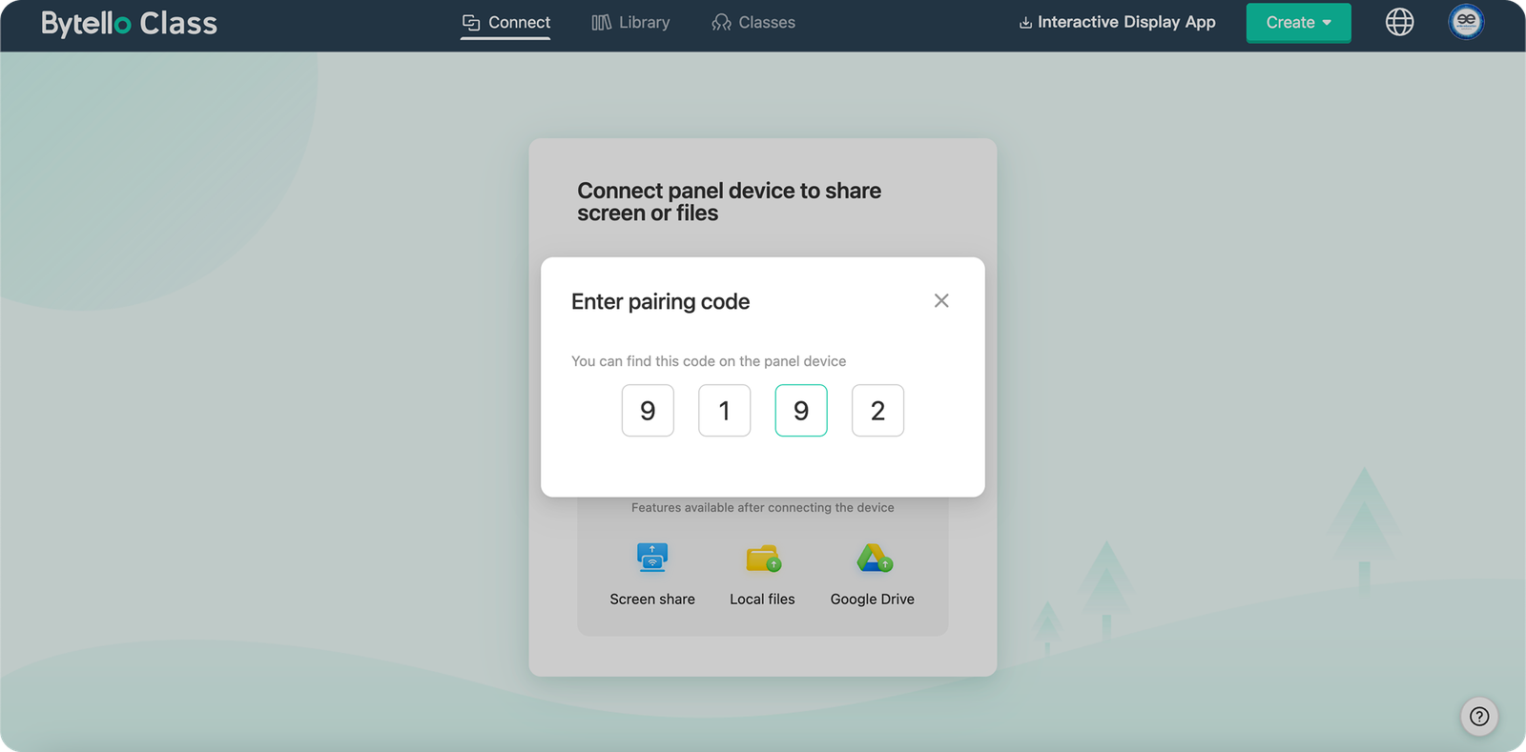Click the Local files folder icon

pyautogui.click(x=763, y=559)
